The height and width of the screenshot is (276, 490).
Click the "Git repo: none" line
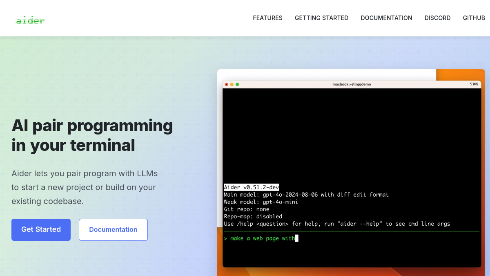pyautogui.click(x=247, y=209)
